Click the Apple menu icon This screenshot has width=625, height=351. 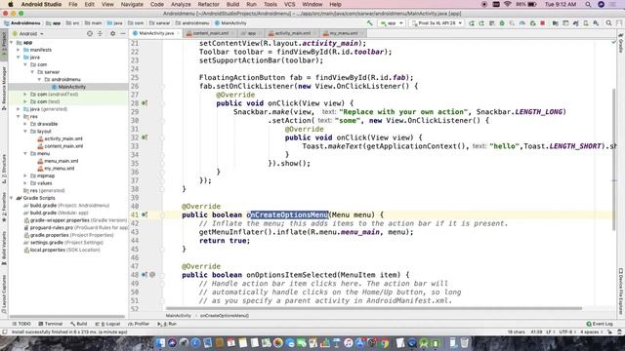pos(11,4)
